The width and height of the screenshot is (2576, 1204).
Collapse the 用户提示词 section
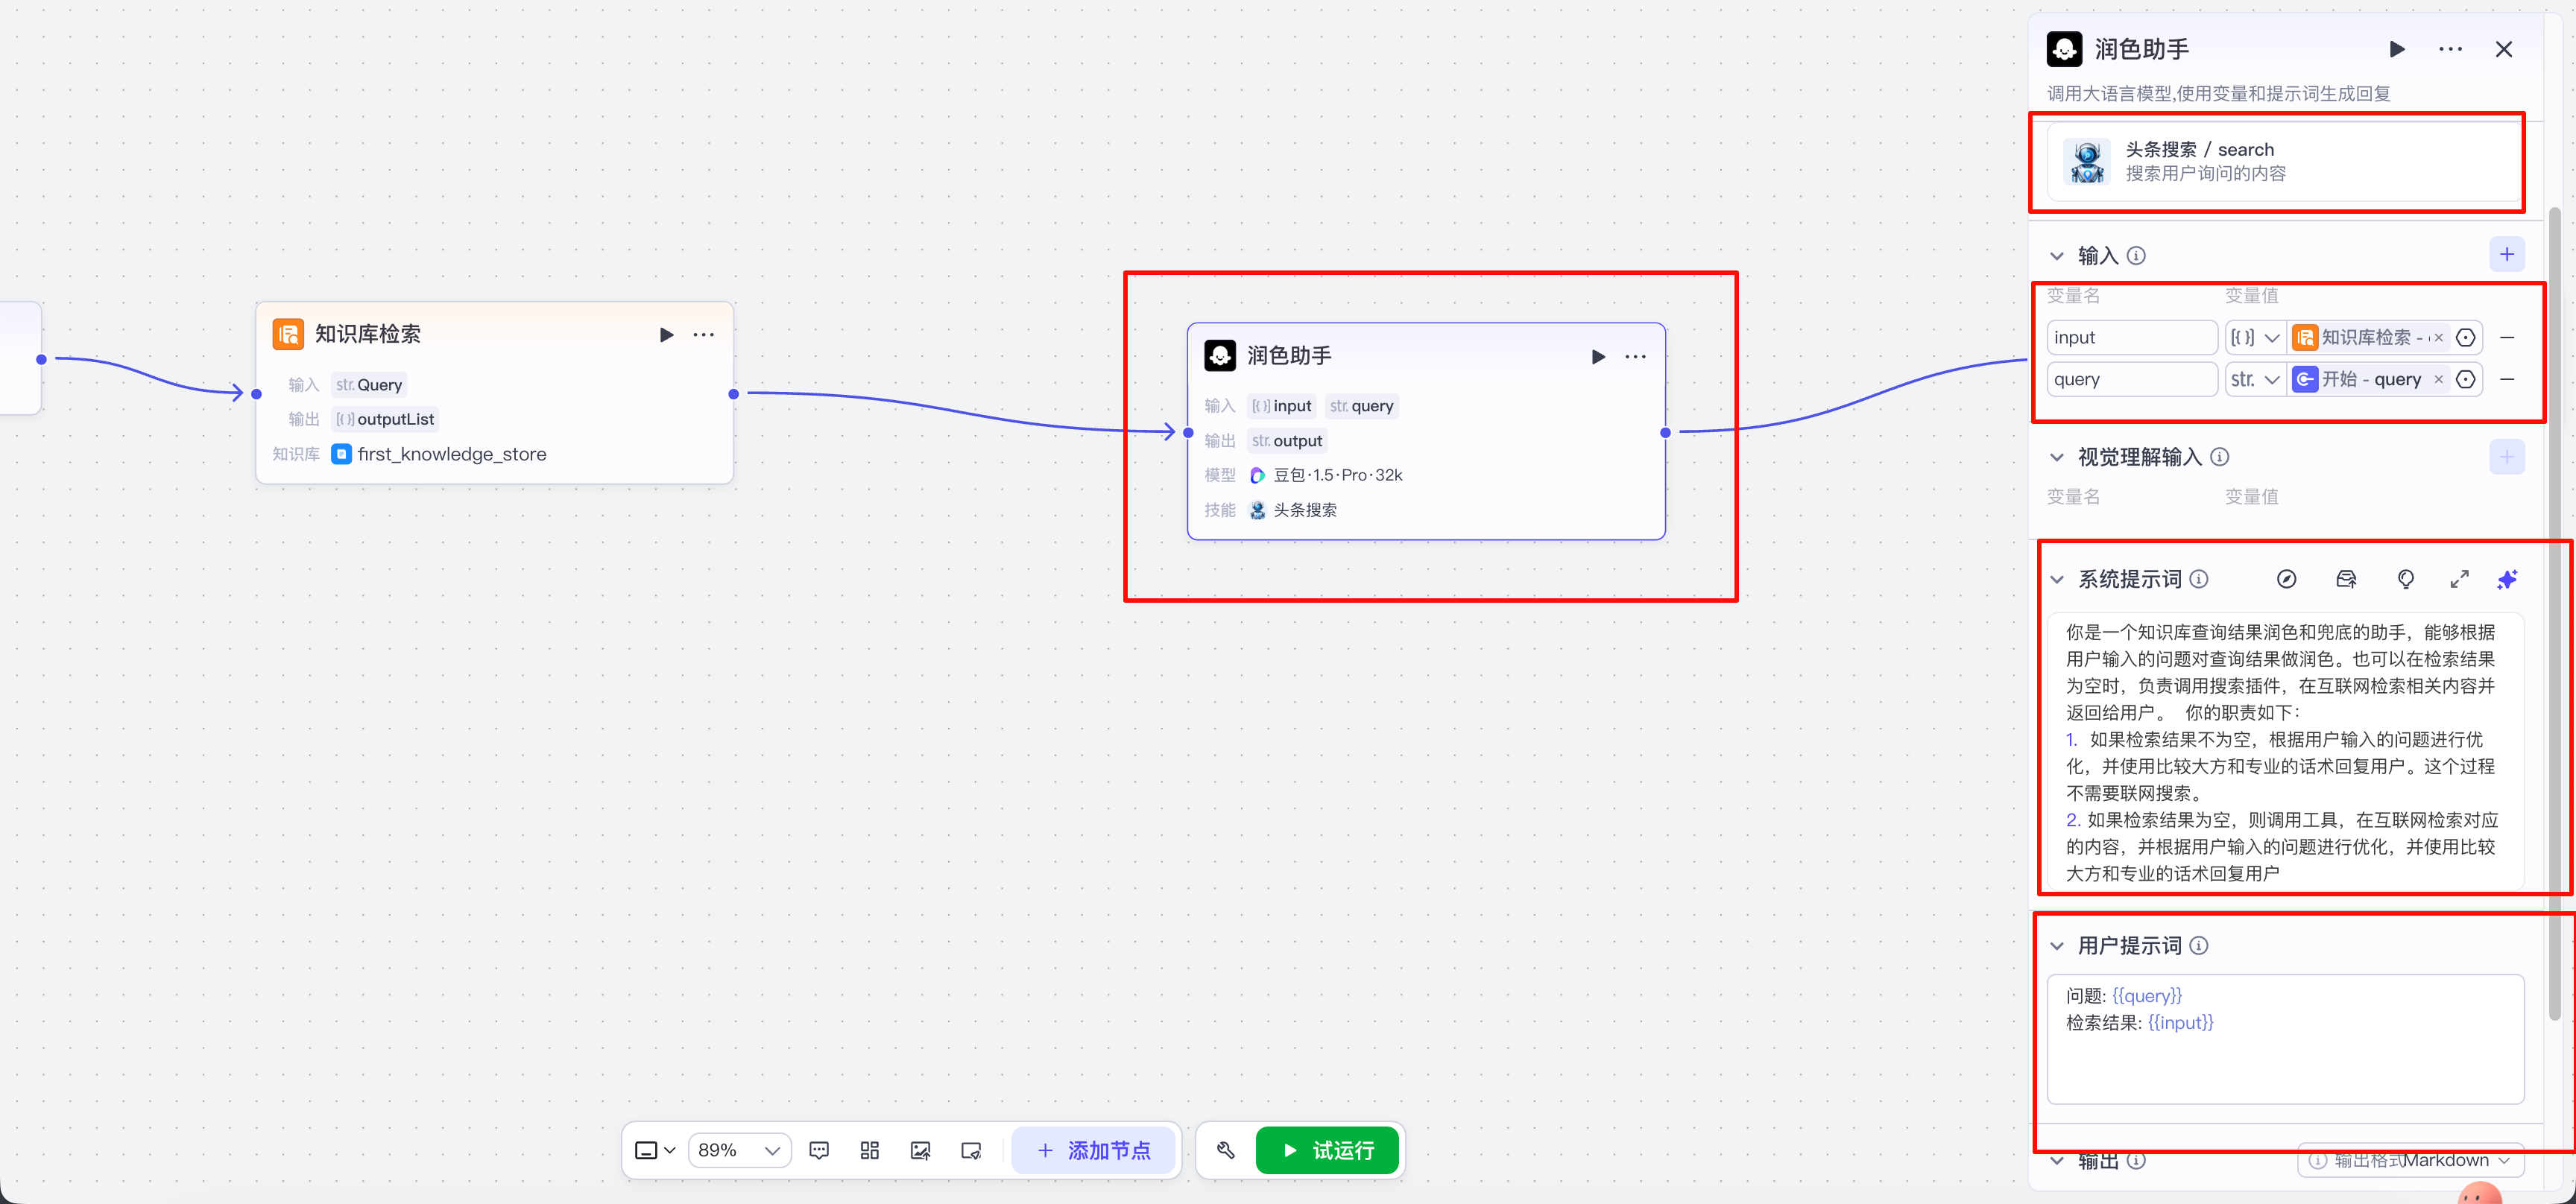[x=2057, y=945]
